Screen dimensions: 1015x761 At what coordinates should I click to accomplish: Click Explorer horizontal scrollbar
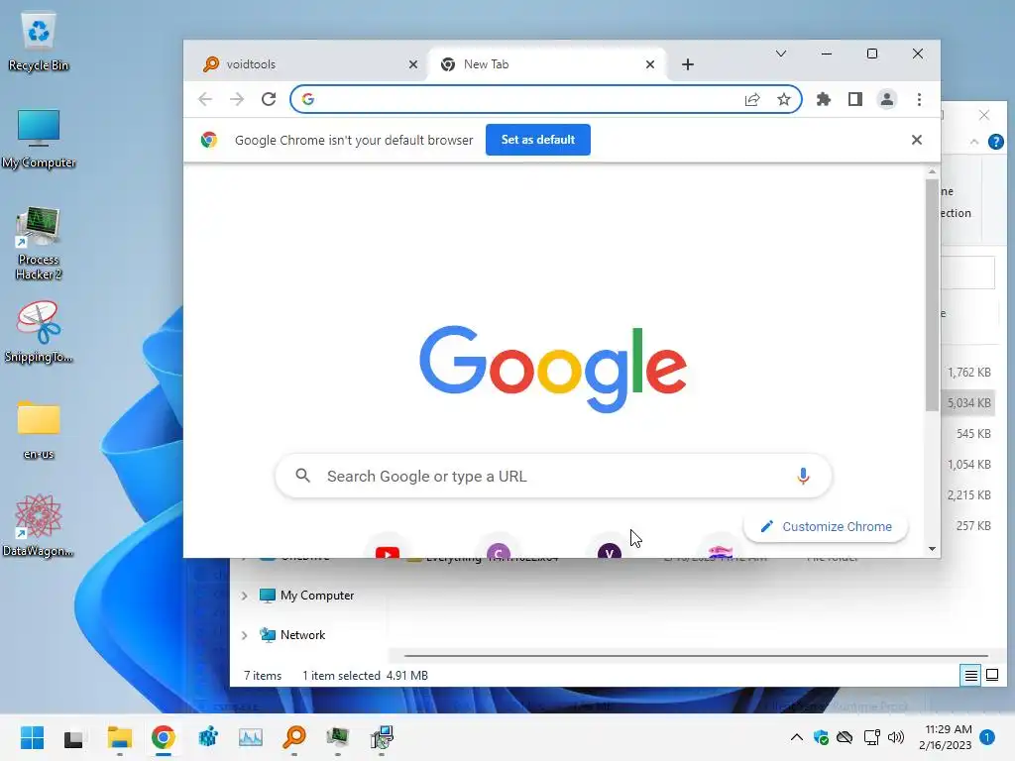click(696, 656)
